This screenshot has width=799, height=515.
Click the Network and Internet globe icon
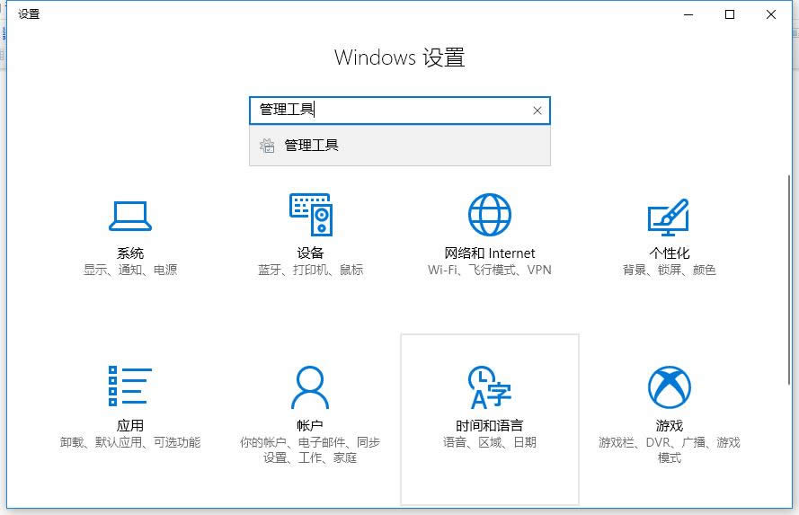490,215
